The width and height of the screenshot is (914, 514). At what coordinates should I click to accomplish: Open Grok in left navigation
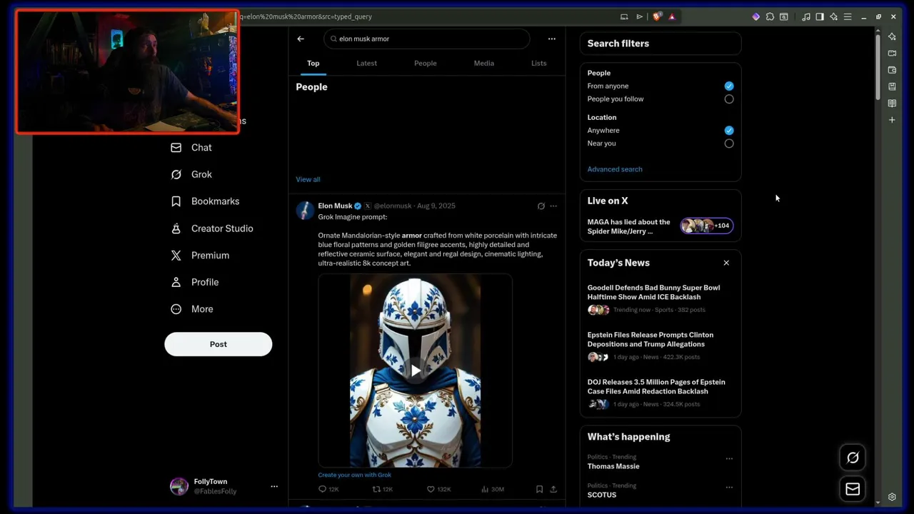191,174
